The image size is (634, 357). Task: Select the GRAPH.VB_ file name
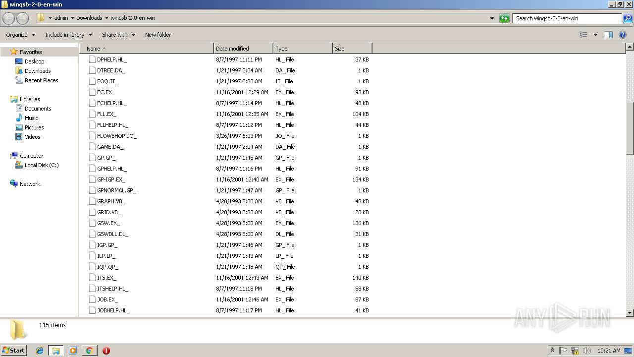click(x=111, y=201)
